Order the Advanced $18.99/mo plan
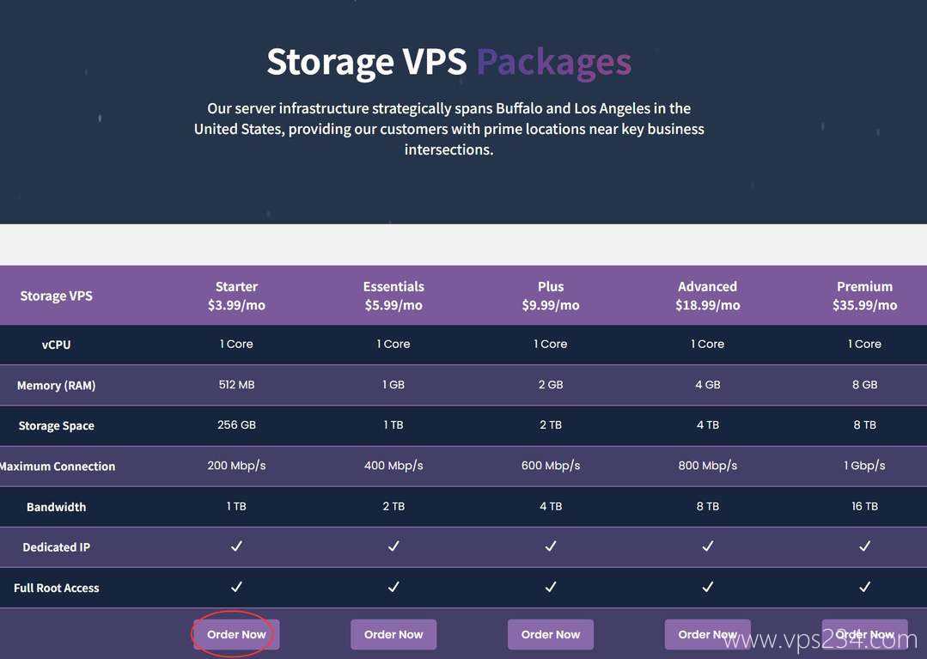This screenshot has height=659, width=927. (x=707, y=635)
